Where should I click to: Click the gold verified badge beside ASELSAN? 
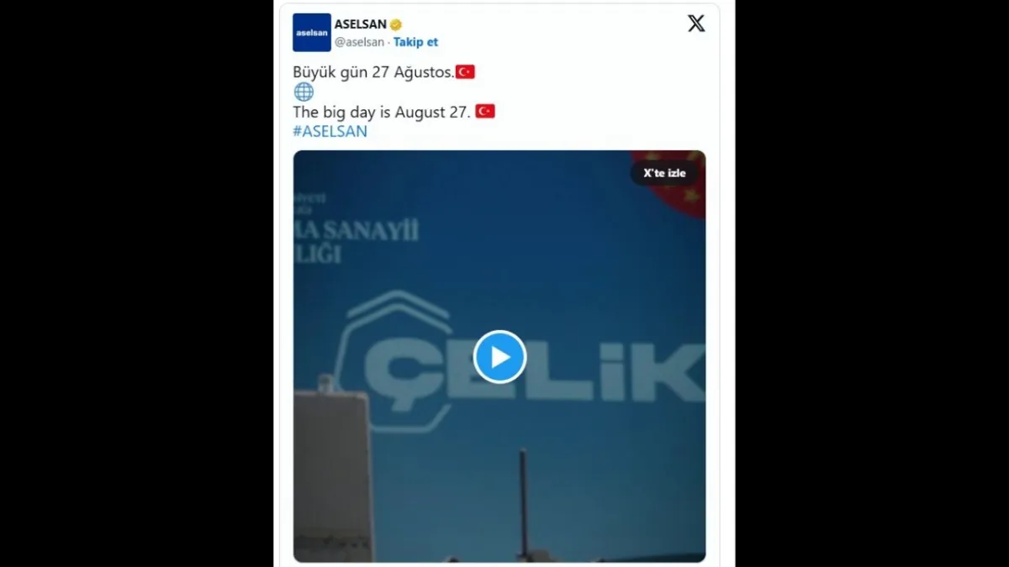point(396,24)
